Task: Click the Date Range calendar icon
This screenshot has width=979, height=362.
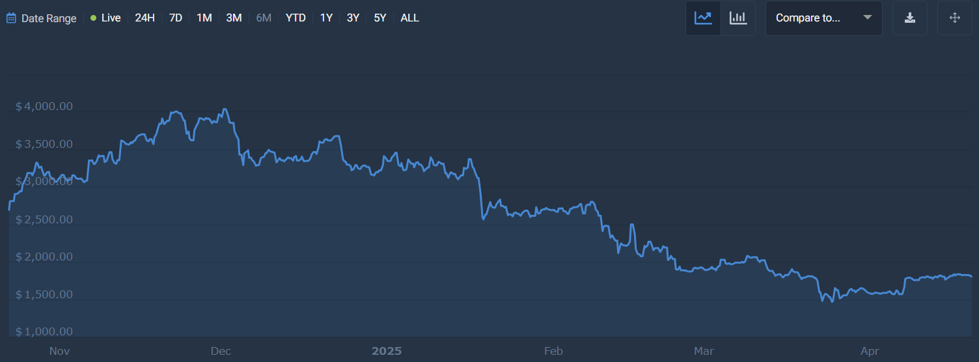Action: [x=11, y=18]
